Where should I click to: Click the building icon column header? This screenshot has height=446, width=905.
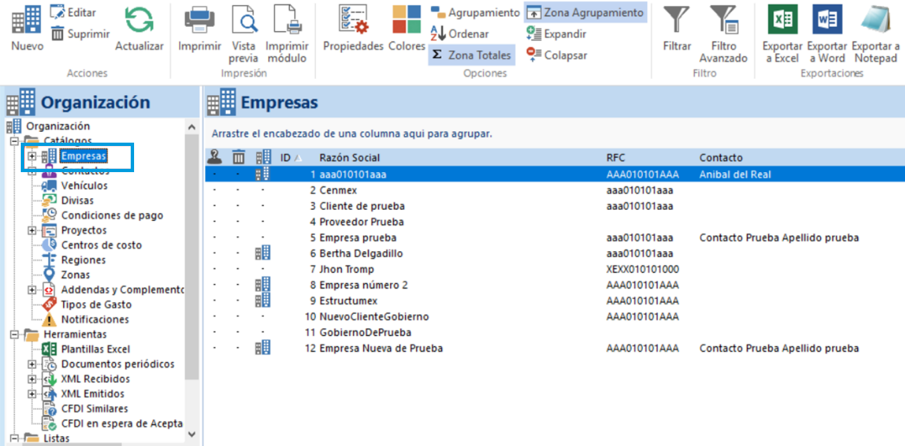263,157
